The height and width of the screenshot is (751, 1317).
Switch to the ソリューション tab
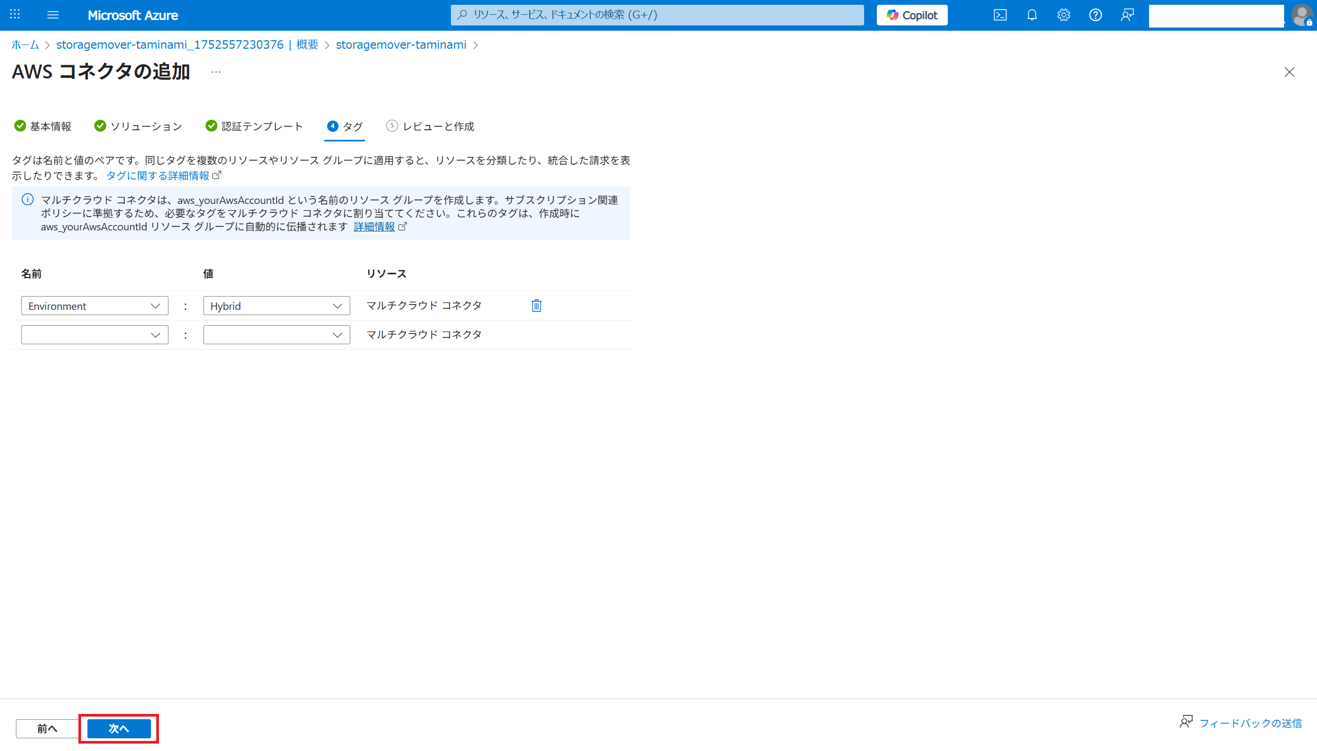point(138,126)
